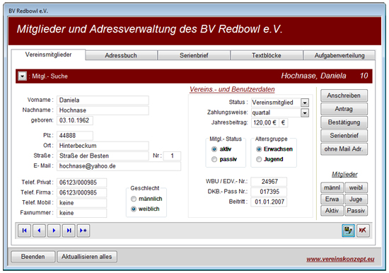Click the house Nr field
Viewport: 389px width, 273px height.
click(x=172, y=156)
